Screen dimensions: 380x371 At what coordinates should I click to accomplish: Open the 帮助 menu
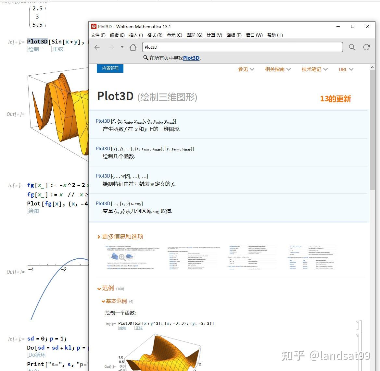274,35
